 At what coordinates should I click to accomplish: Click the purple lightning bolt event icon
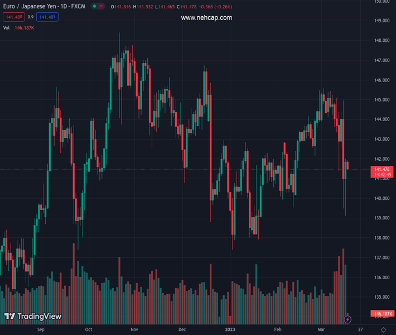pos(347,320)
